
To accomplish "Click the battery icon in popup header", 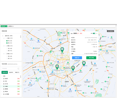I will click(x=94, y=33).
